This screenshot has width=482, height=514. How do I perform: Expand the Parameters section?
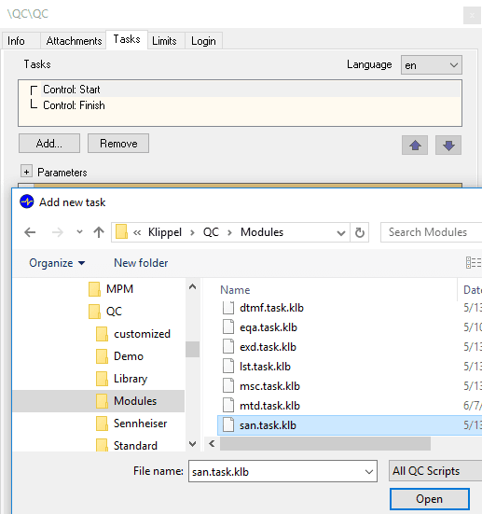pos(26,172)
